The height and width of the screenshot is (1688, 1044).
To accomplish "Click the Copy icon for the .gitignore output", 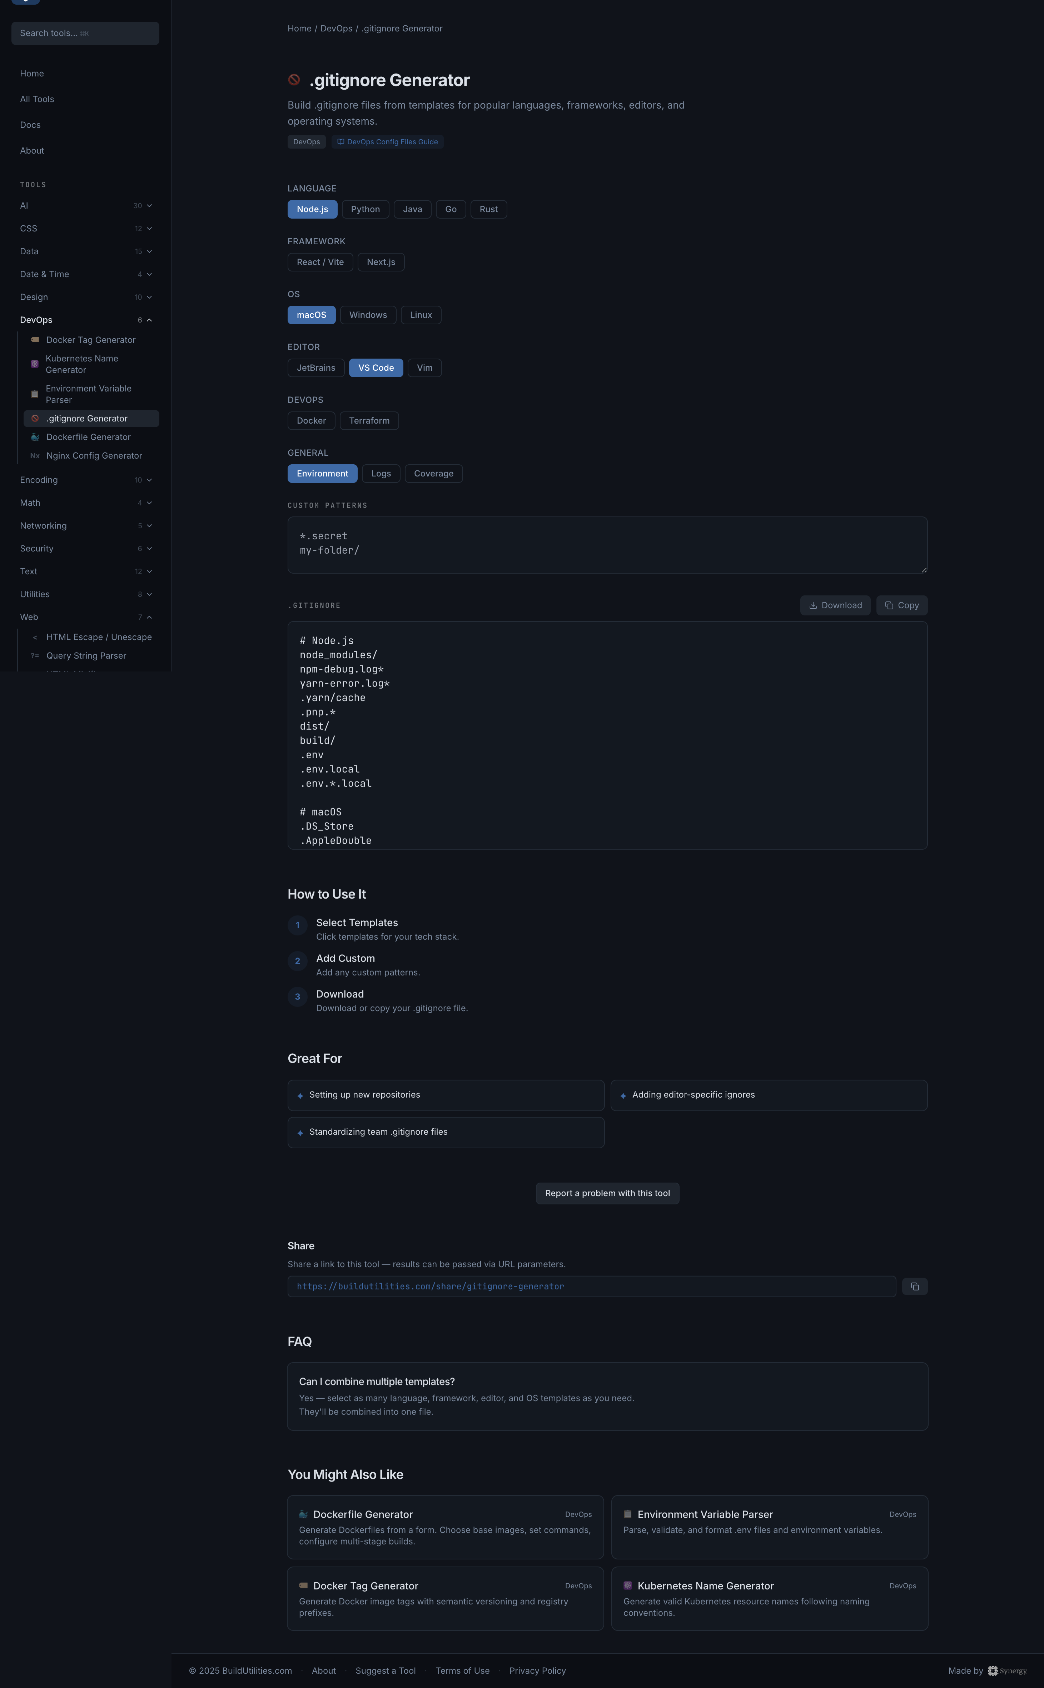I will click(x=889, y=605).
